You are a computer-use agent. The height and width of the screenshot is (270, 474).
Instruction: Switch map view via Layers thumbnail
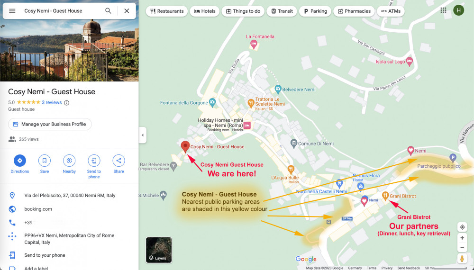159,250
